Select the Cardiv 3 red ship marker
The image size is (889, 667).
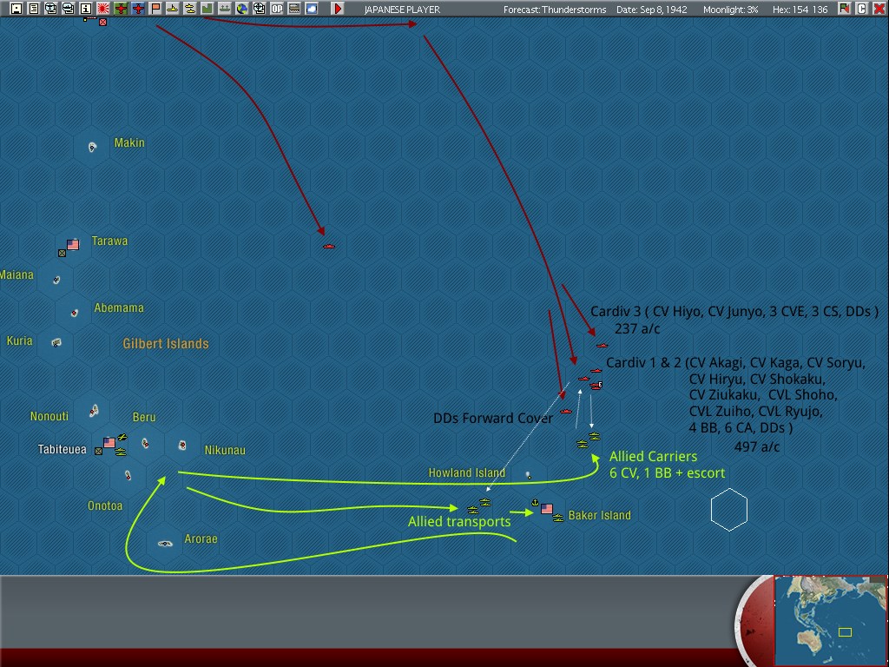click(603, 345)
